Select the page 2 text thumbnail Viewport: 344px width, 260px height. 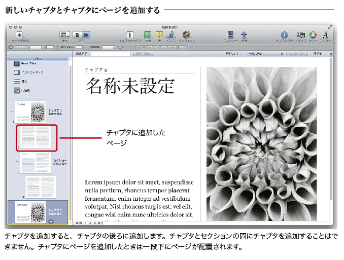coord(36,137)
